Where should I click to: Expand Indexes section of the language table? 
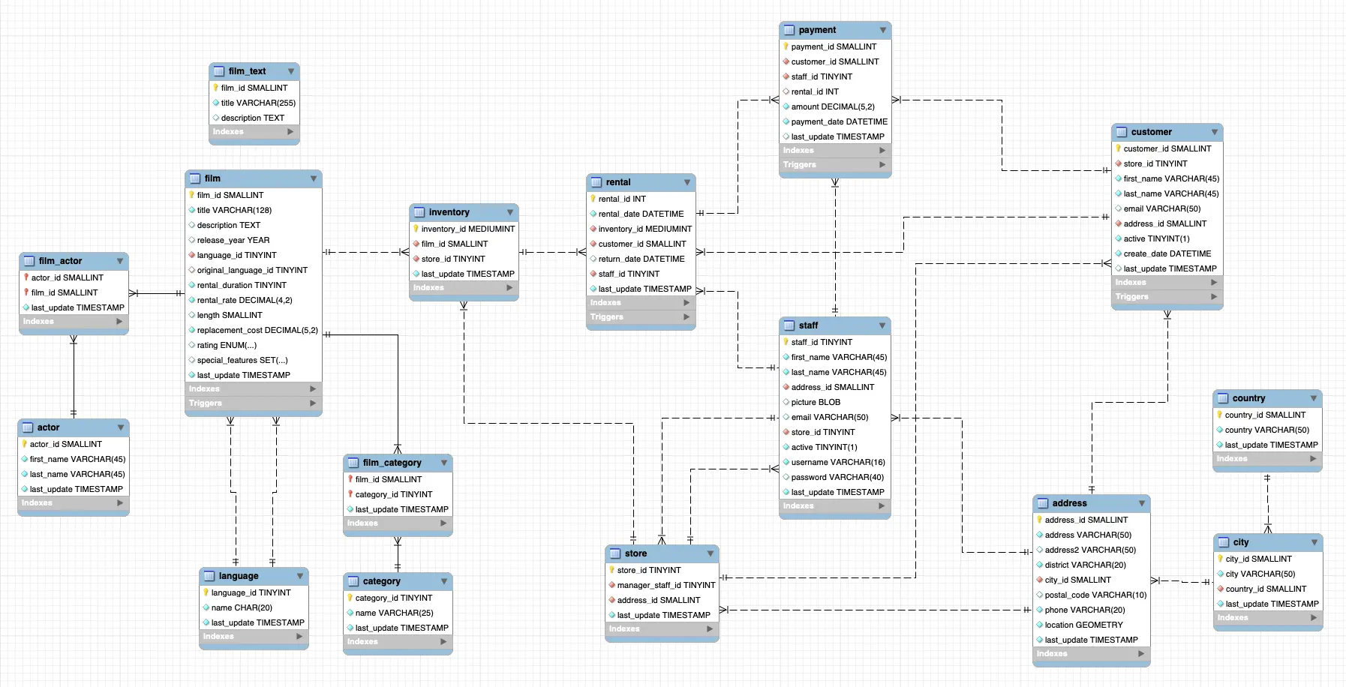tap(299, 637)
